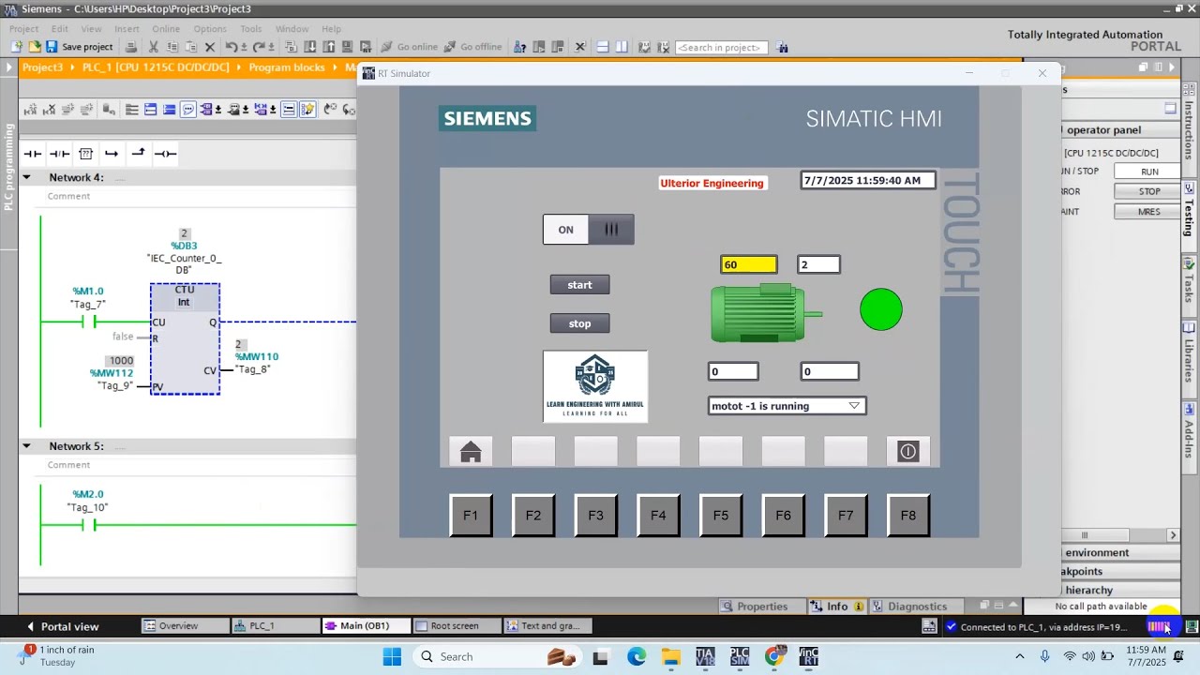
Task: Click the home icon on the HMI
Action: pos(471,452)
